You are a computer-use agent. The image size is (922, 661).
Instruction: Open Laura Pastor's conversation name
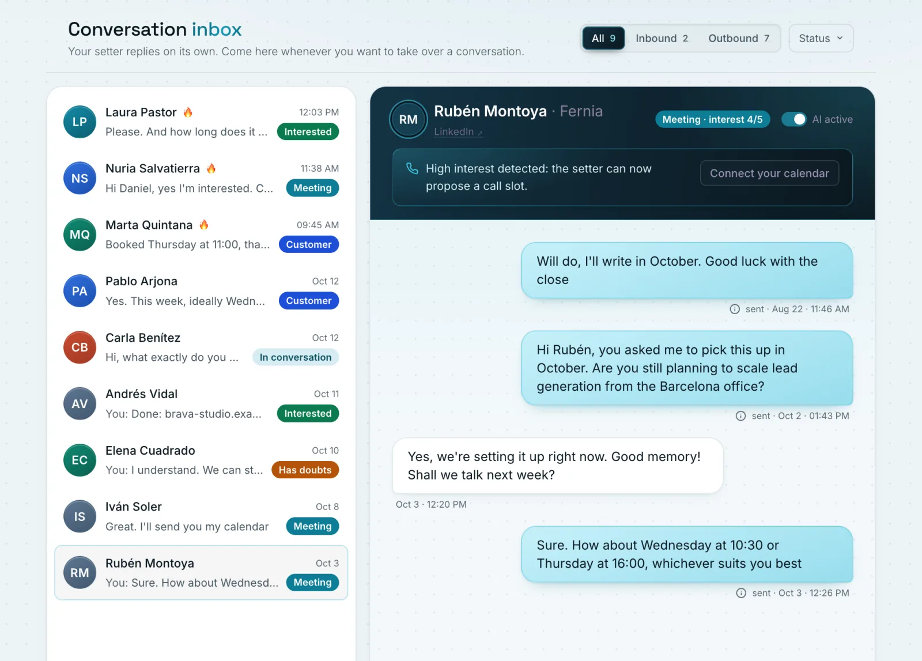point(141,112)
